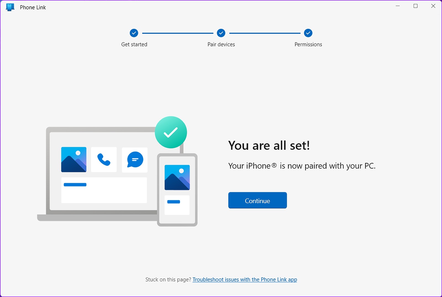Click the photo icon on the laptop illustration
This screenshot has width=442, height=297.
click(x=74, y=160)
